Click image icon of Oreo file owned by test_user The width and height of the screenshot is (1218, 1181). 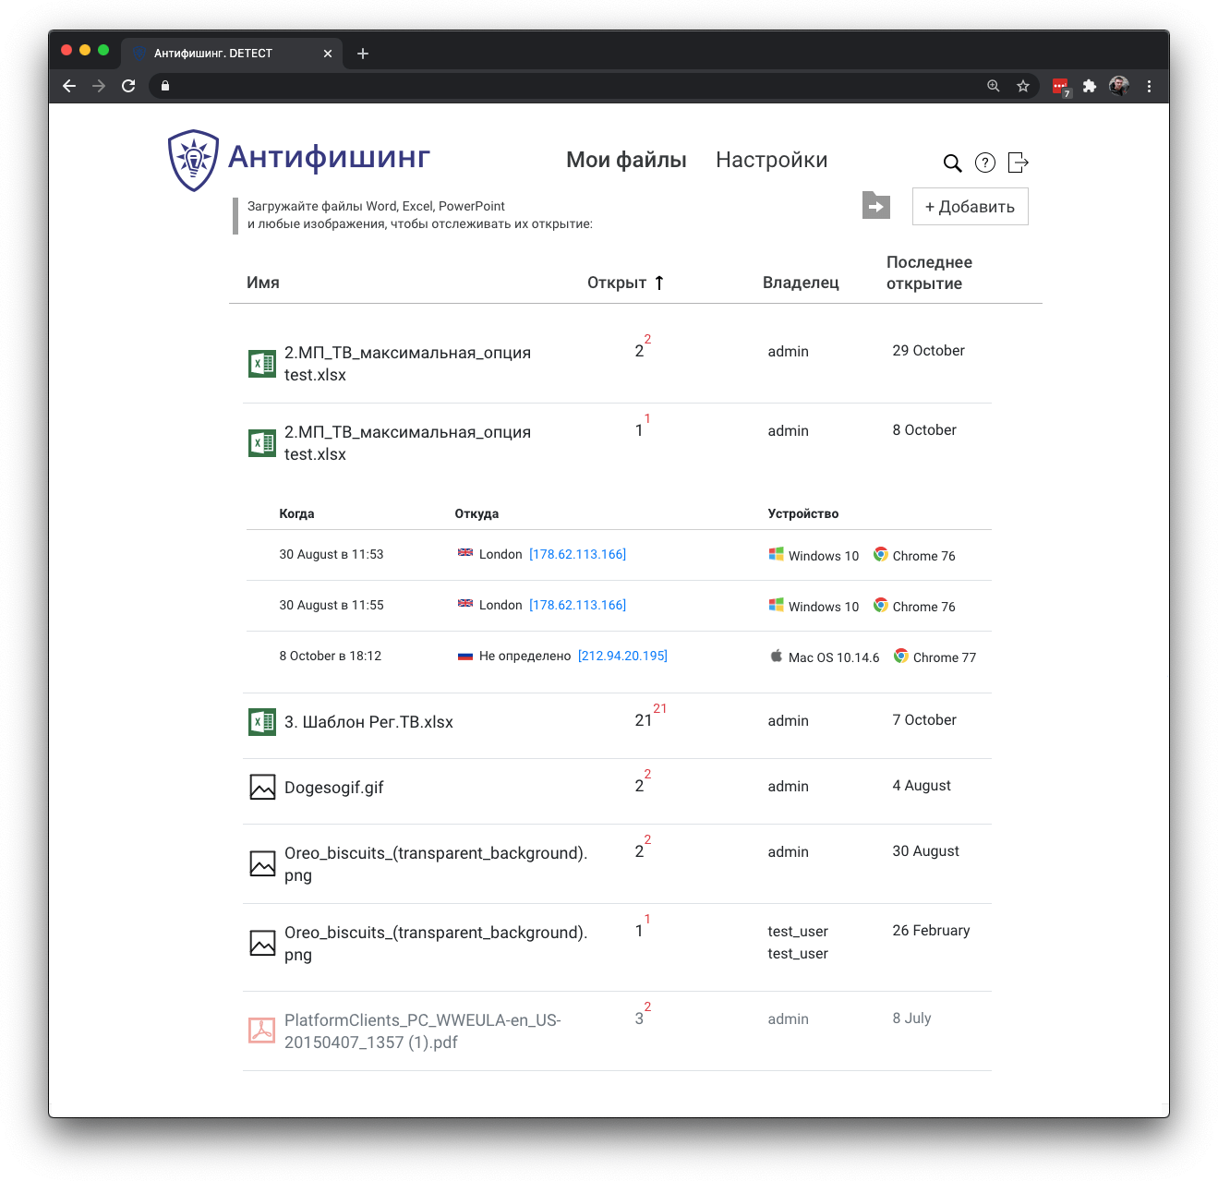tap(262, 944)
